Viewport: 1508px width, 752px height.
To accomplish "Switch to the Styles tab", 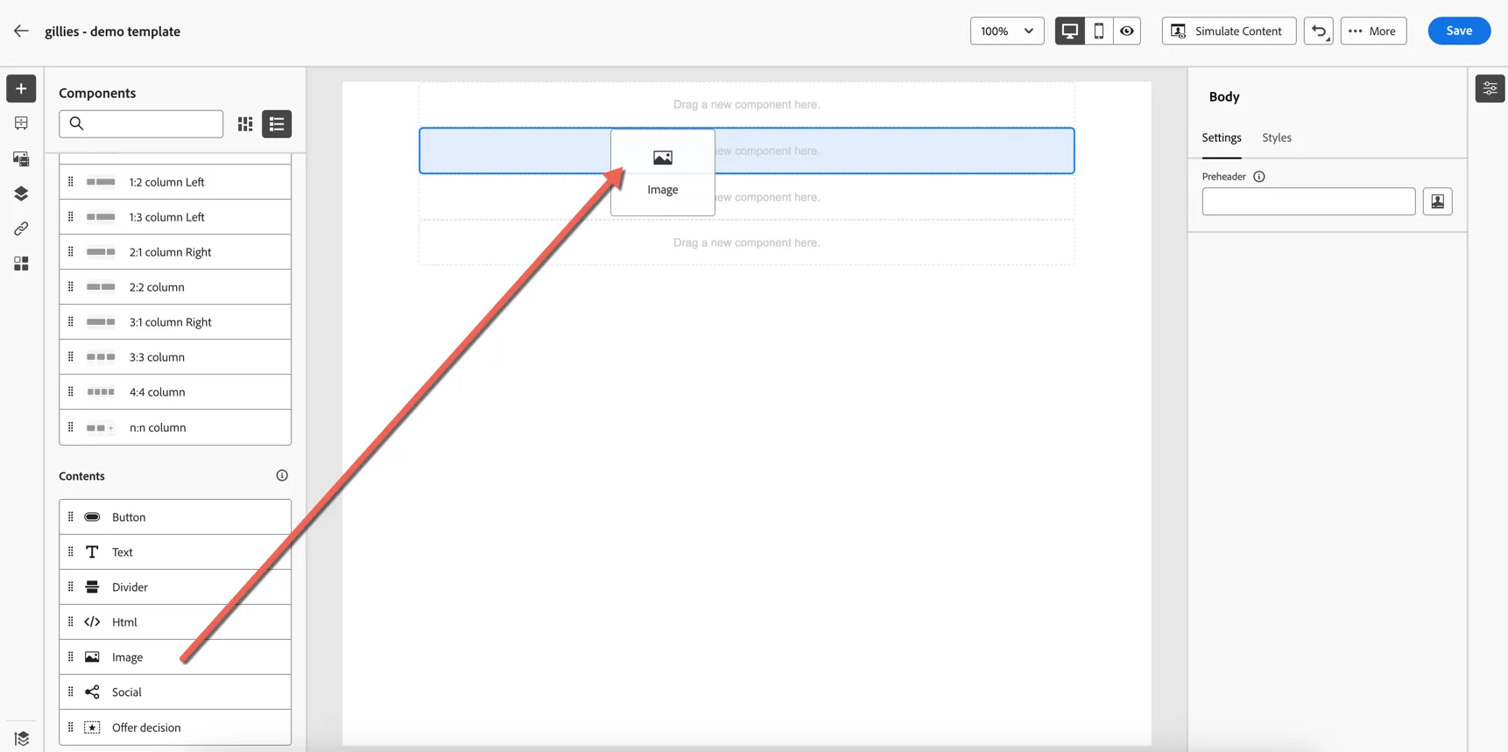I will tap(1277, 137).
